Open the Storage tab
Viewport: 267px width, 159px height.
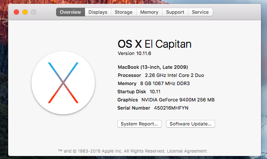tap(124, 12)
